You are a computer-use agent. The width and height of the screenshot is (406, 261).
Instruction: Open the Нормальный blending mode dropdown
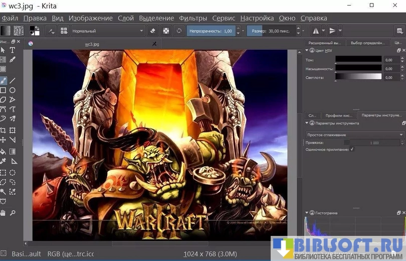pos(108,31)
